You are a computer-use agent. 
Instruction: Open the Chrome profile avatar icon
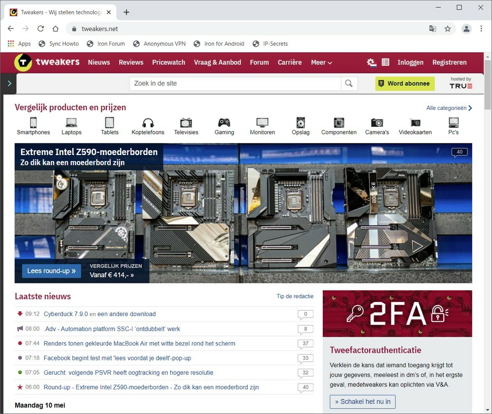point(466,29)
